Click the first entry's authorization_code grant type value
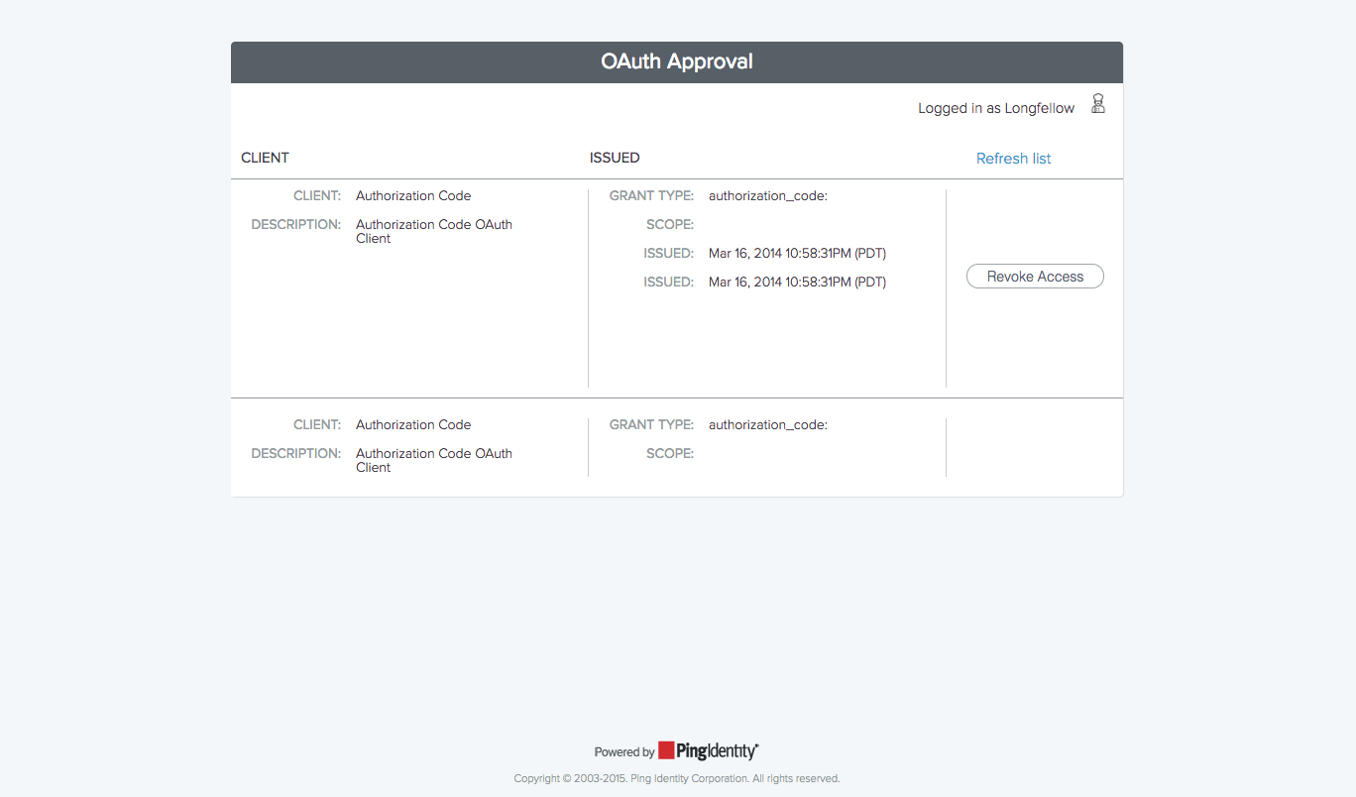Image resolution: width=1356 pixels, height=797 pixels. tap(767, 196)
